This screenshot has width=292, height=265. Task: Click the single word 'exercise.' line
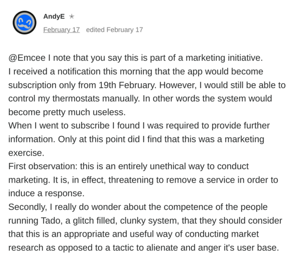coord(26,153)
